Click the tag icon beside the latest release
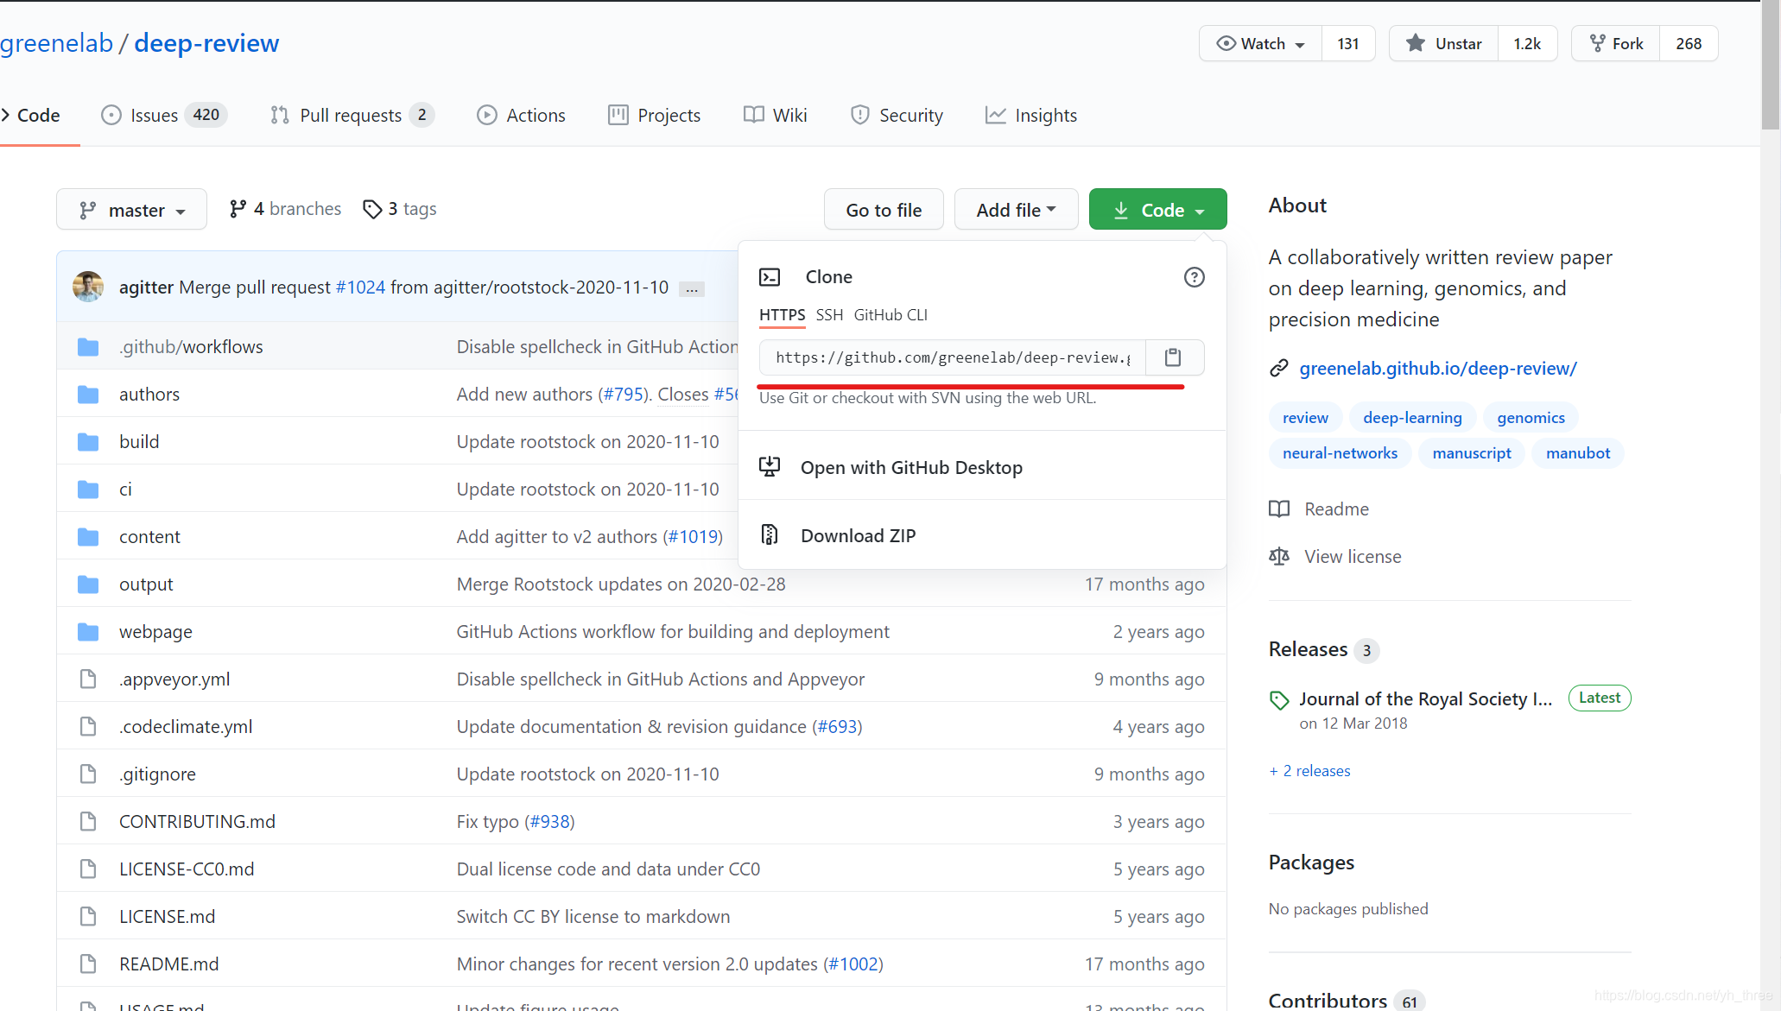The image size is (1781, 1011). (x=1279, y=700)
